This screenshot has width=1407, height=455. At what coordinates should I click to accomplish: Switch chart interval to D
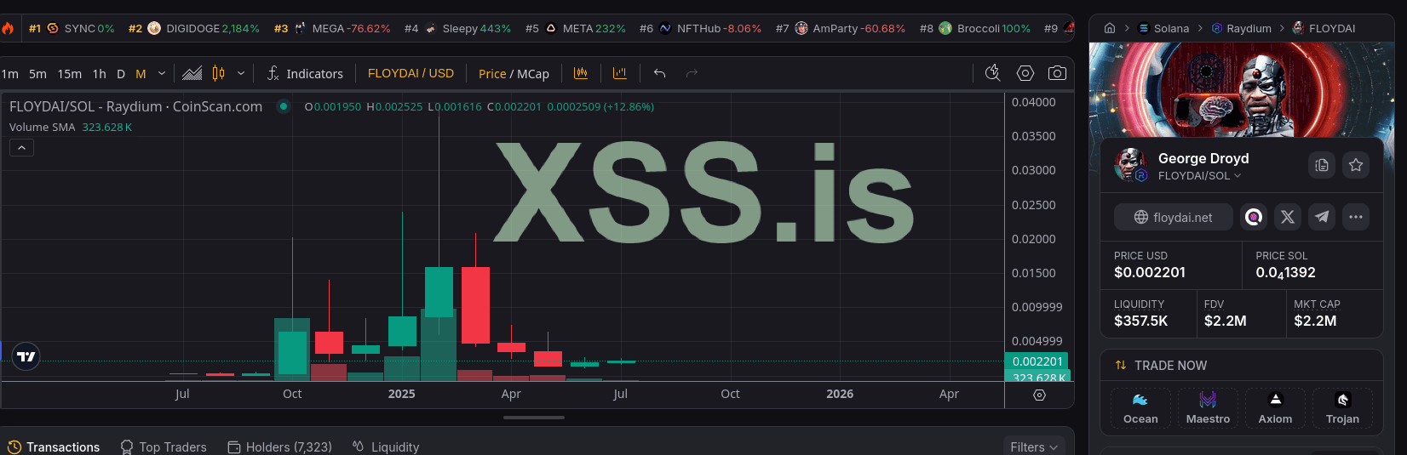(121, 74)
